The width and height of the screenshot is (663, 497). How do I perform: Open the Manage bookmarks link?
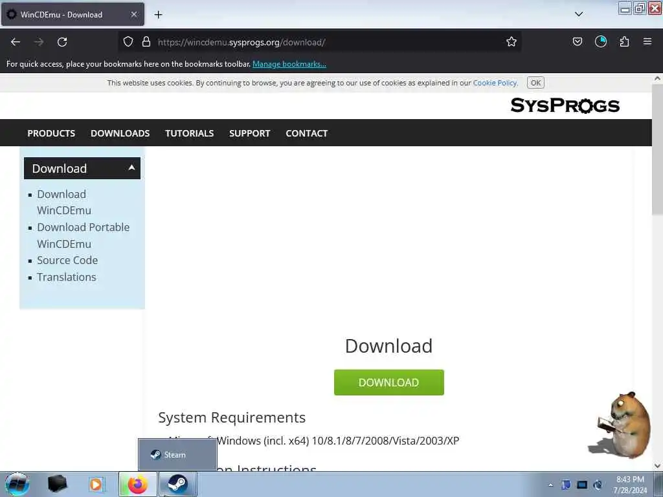point(289,64)
